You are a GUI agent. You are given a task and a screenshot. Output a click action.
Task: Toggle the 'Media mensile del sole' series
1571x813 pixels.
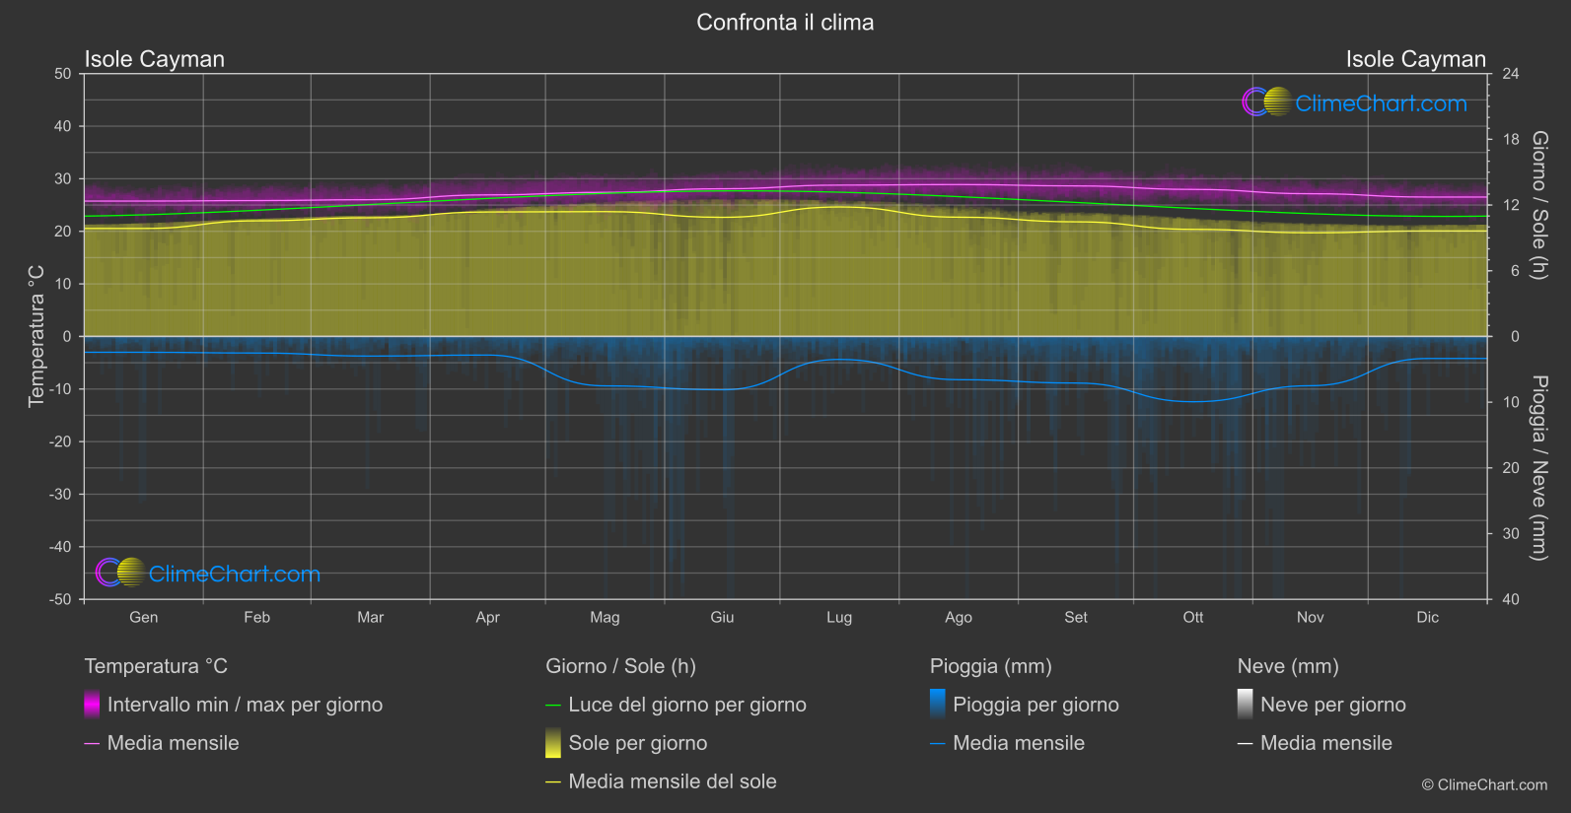click(x=672, y=781)
